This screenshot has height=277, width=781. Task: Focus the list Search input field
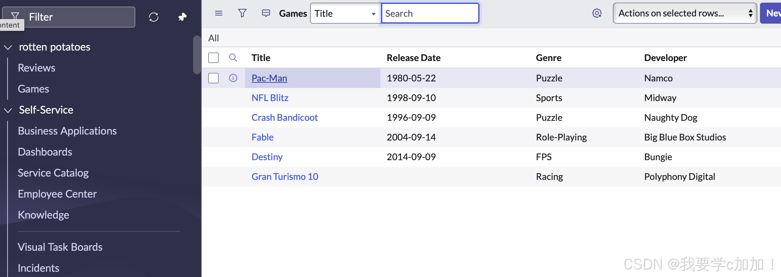[x=430, y=13]
